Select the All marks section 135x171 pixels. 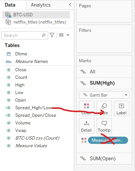(104, 72)
